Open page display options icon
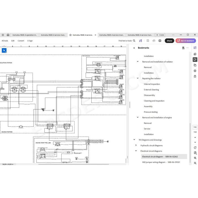Screen dimensions: 198x198 (195, 153)
